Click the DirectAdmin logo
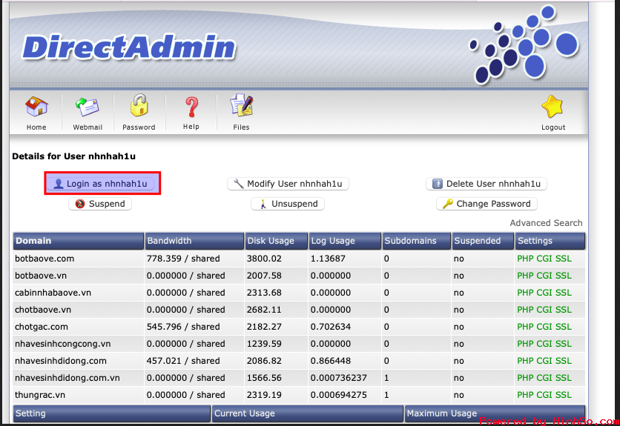Image resolution: width=620 pixels, height=426 pixels. (x=128, y=47)
